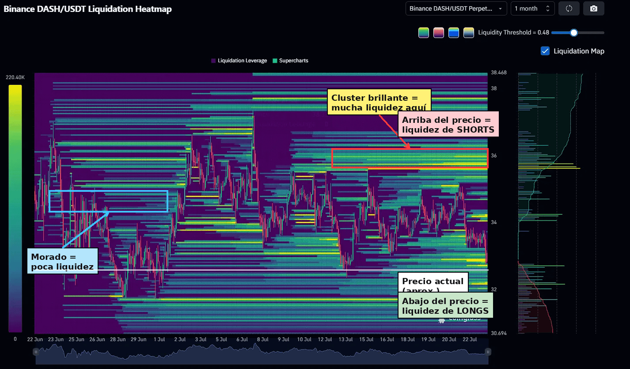630x369 pixels.
Task: Click the '25 Jun' date axis label
Action: [x=76, y=339]
